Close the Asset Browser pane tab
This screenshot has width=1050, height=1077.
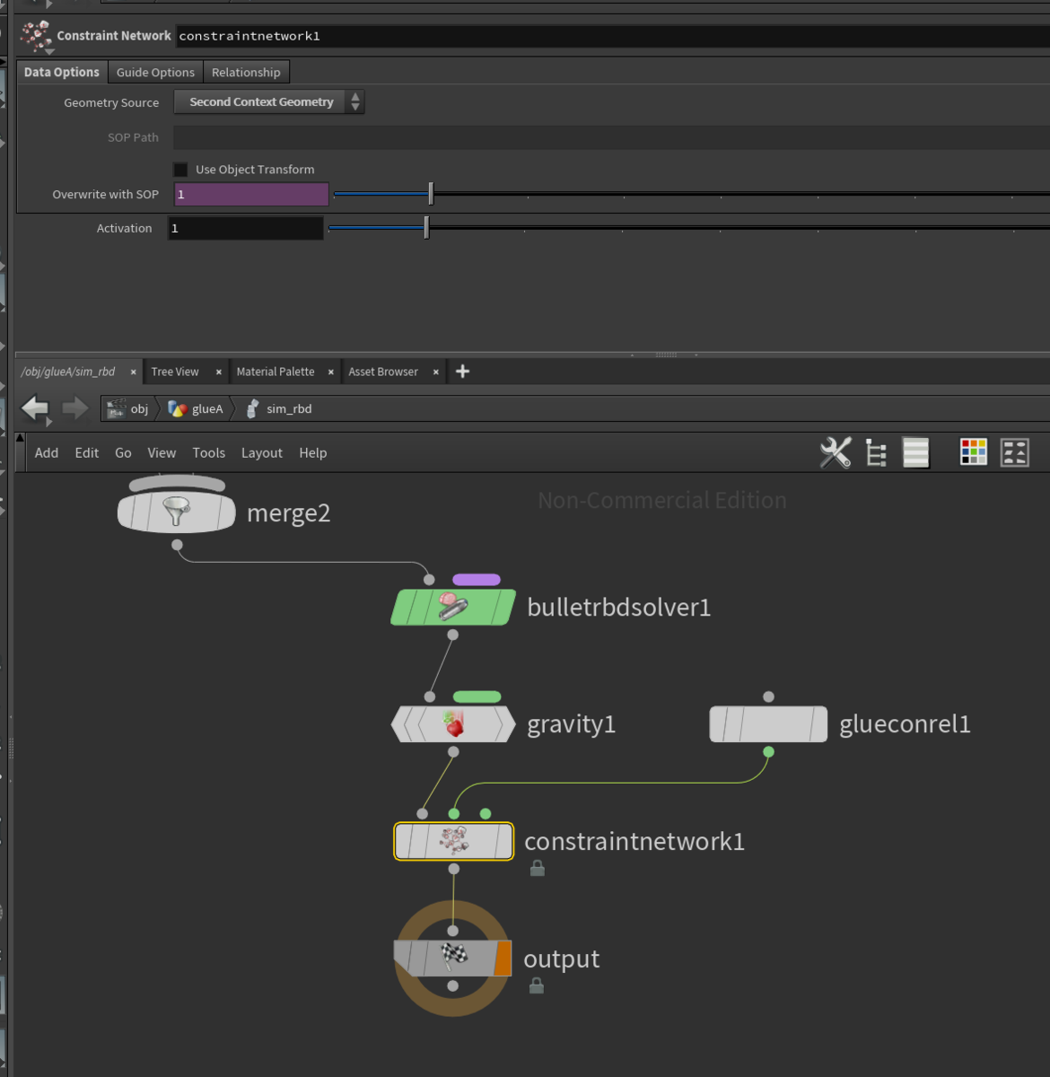coord(436,372)
